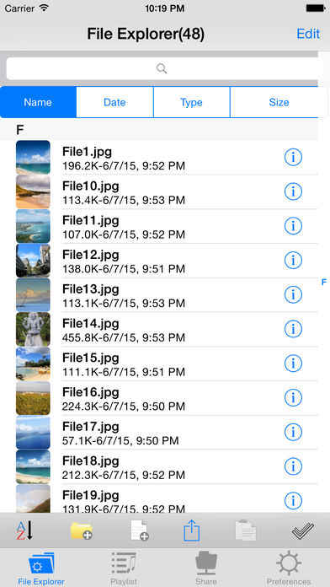Sort files by Type segment
The image size is (330, 587).
tap(191, 102)
